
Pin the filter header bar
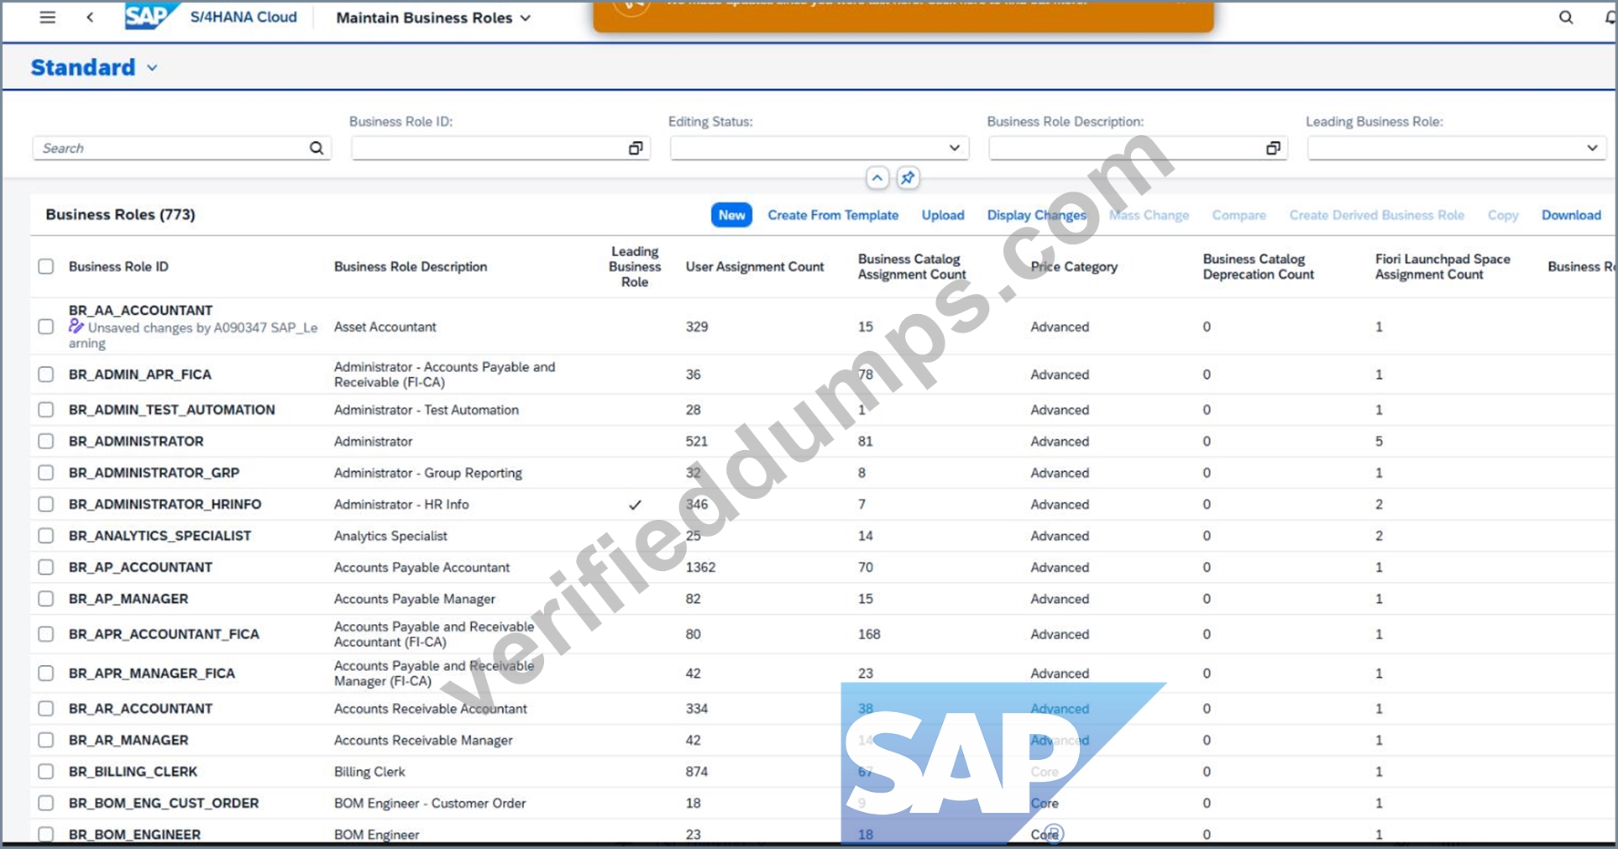point(908,178)
